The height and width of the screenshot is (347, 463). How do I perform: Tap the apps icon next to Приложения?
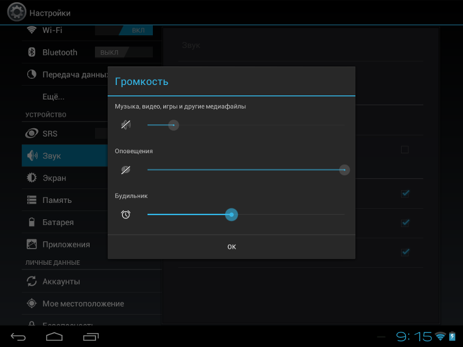[32, 244]
